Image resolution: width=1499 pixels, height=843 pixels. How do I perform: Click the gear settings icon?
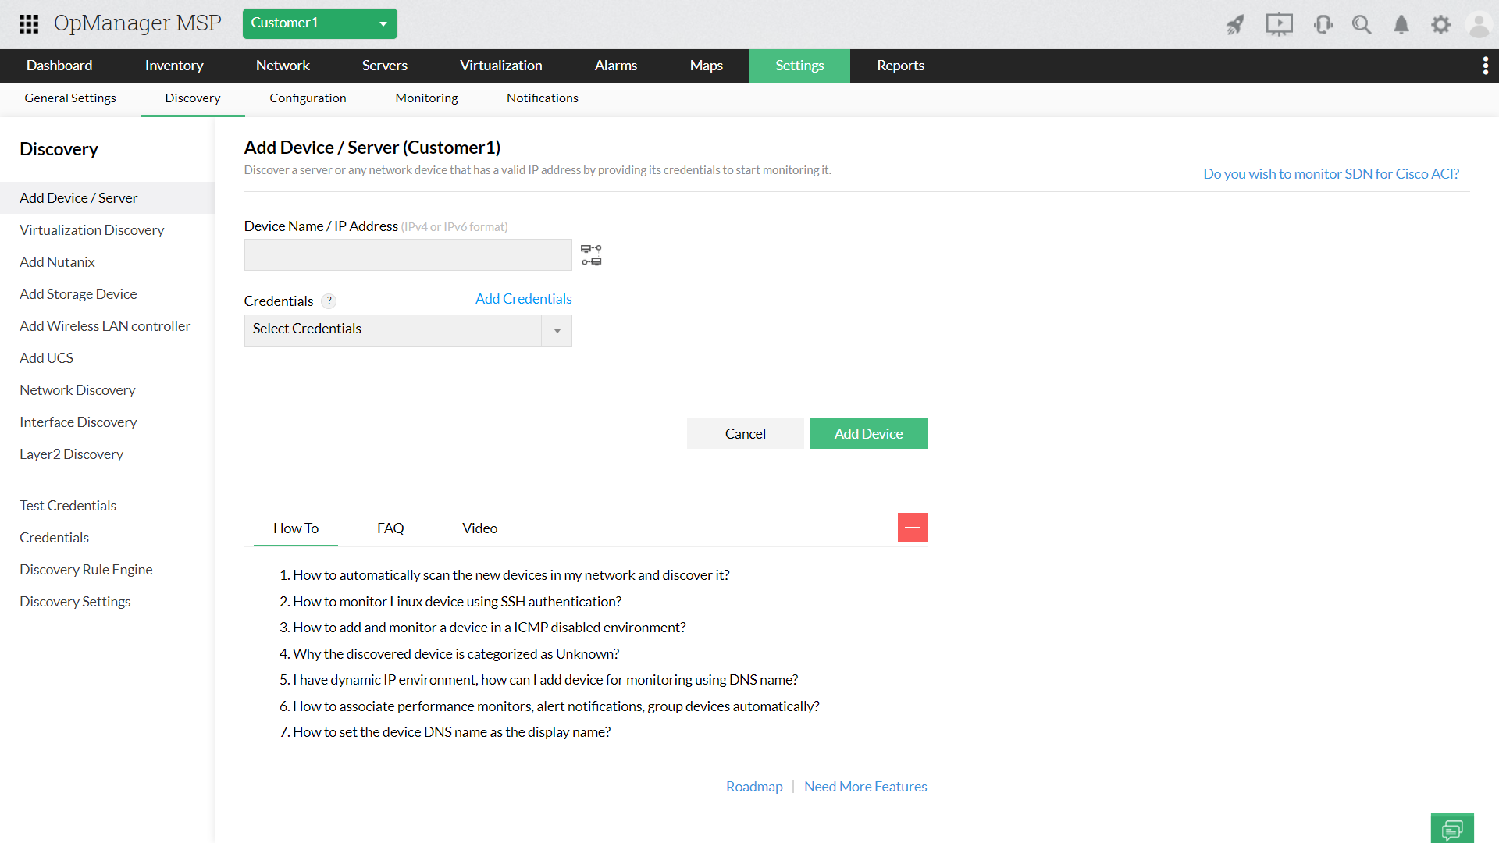(1440, 25)
